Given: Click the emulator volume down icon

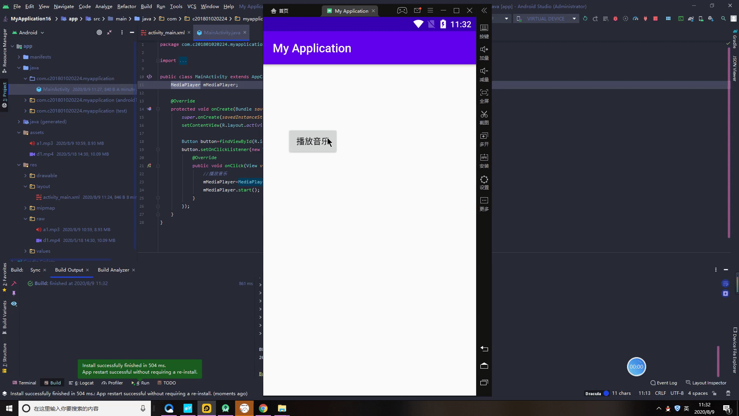Looking at the screenshot, I should pyautogui.click(x=484, y=71).
